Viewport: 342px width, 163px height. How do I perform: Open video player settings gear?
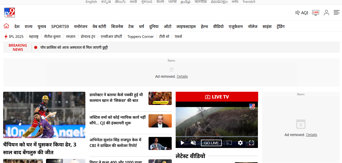click(x=240, y=143)
